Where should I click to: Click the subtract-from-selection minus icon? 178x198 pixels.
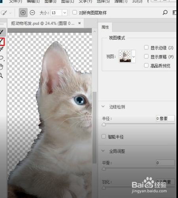pos(32,13)
